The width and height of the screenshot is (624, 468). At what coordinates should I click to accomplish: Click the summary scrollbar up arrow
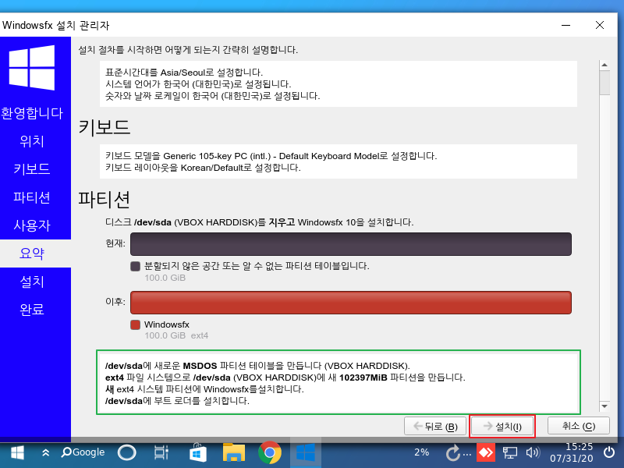click(x=604, y=65)
